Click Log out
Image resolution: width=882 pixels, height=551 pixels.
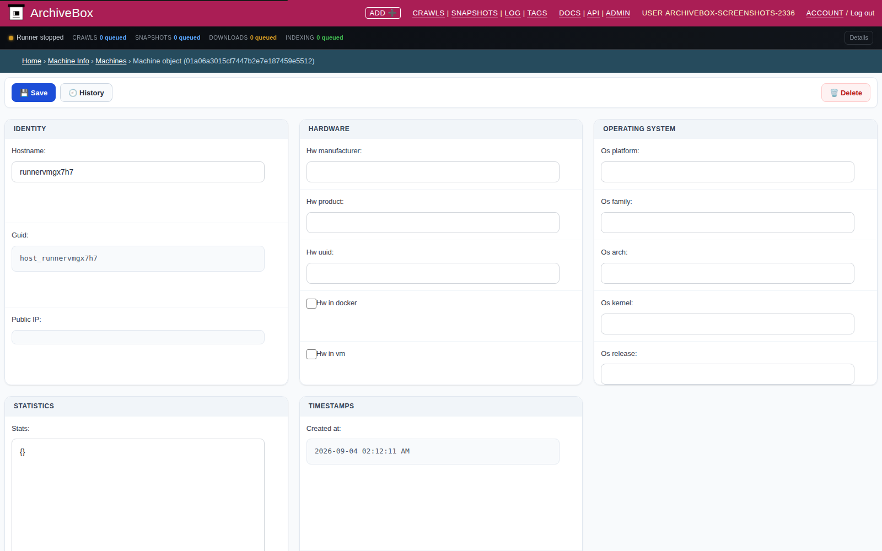(x=862, y=13)
